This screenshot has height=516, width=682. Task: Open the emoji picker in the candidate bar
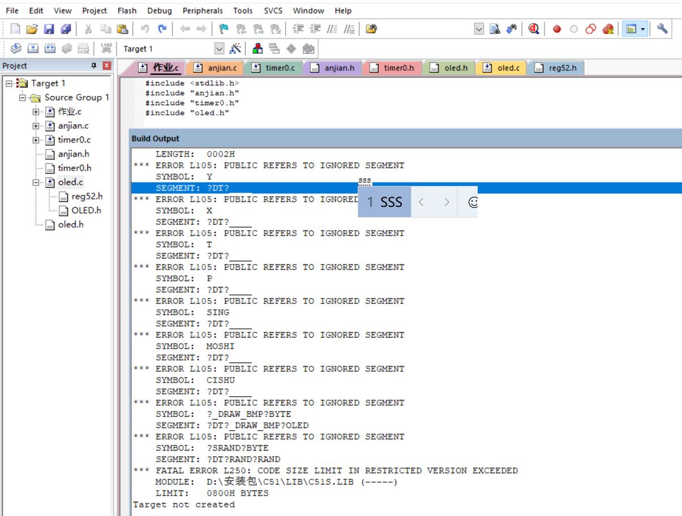(473, 202)
